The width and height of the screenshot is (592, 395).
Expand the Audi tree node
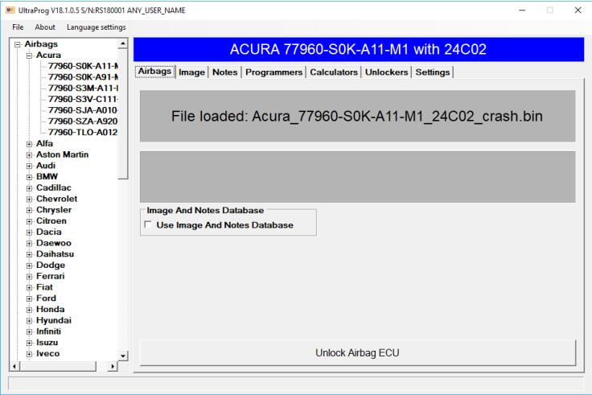point(29,166)
